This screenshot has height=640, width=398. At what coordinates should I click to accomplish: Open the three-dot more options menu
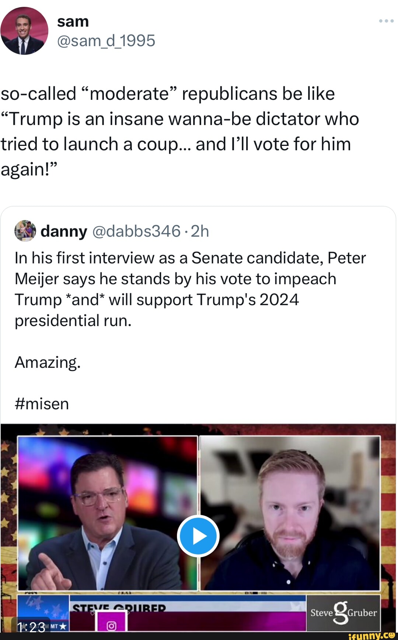[x=386, y=21]
